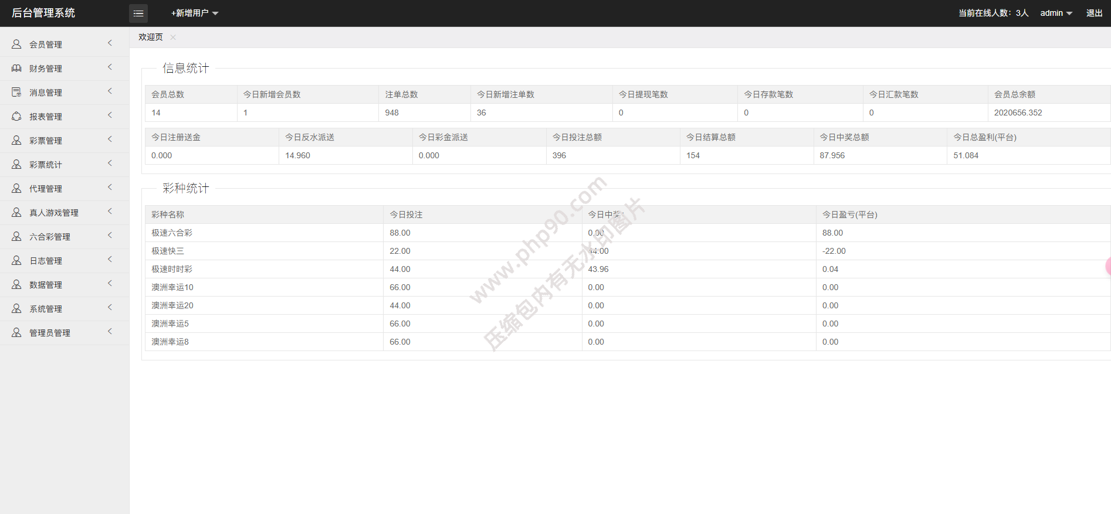Viewport: 1111px width, 514px height.
Task: Expand 日志管理 using its chevron arrow
Action: pos(110,260)
